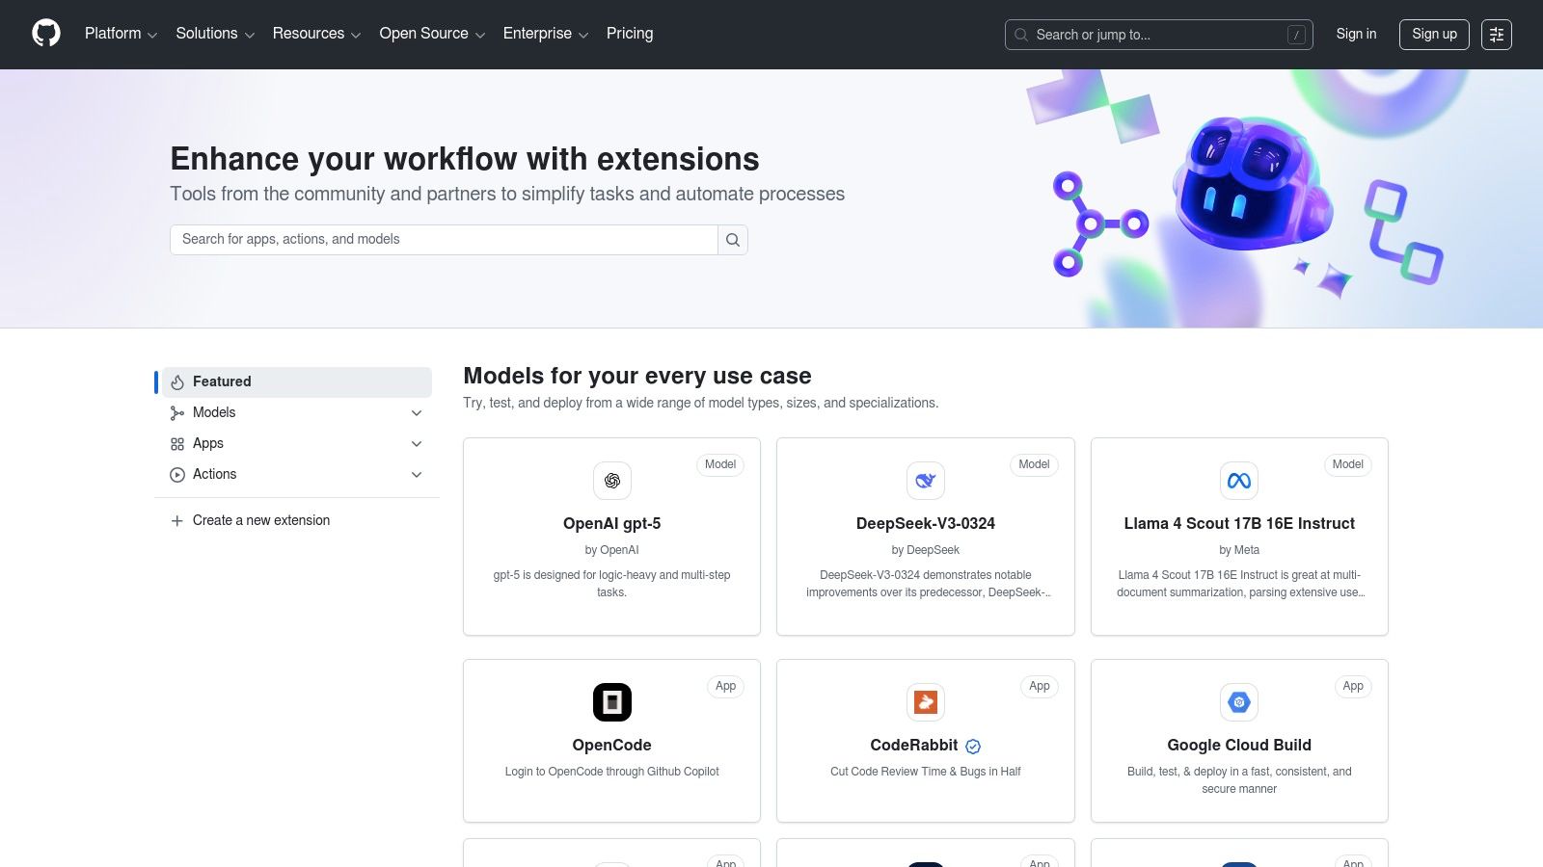This screenshot has height=867, width=1543.
Task: Expand the Models section in the sidebar
Action: coord(417,412)
